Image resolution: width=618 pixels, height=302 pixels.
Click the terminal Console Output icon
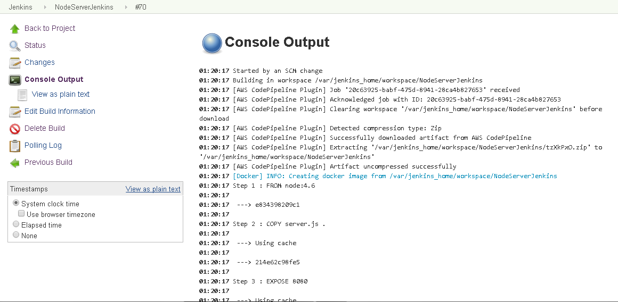point(14,80)
